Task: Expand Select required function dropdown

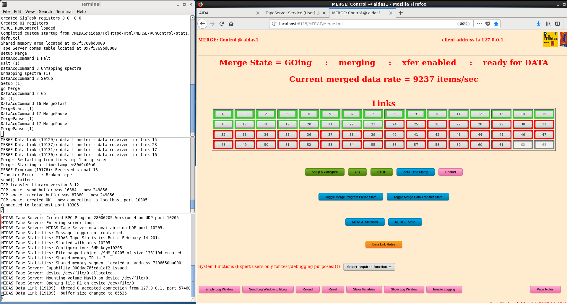Action: tap(369, 267)
